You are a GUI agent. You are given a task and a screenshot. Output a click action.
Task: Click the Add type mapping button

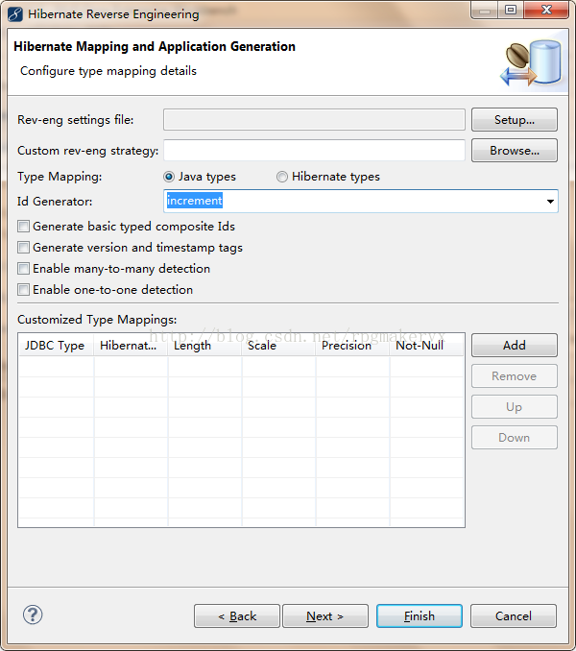(515, 345)
